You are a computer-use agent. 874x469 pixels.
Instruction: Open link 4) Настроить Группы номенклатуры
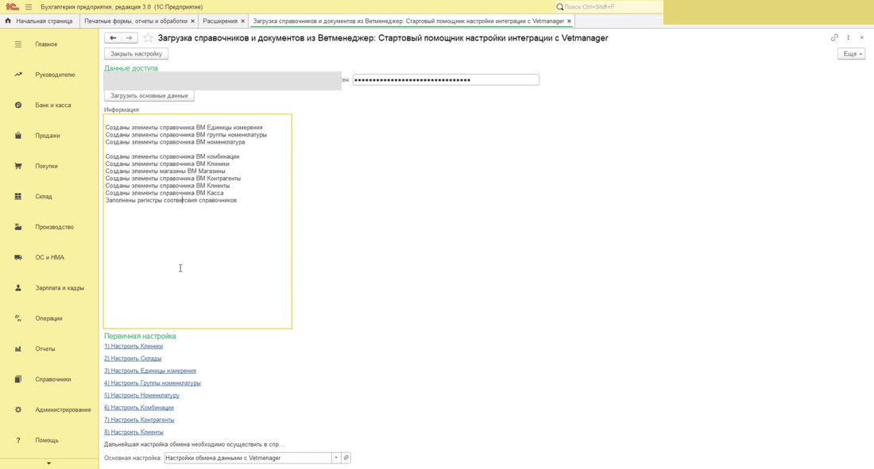click(x=153, y=383)
